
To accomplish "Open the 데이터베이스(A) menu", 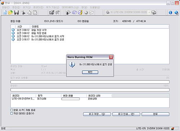I will [70, 8].
